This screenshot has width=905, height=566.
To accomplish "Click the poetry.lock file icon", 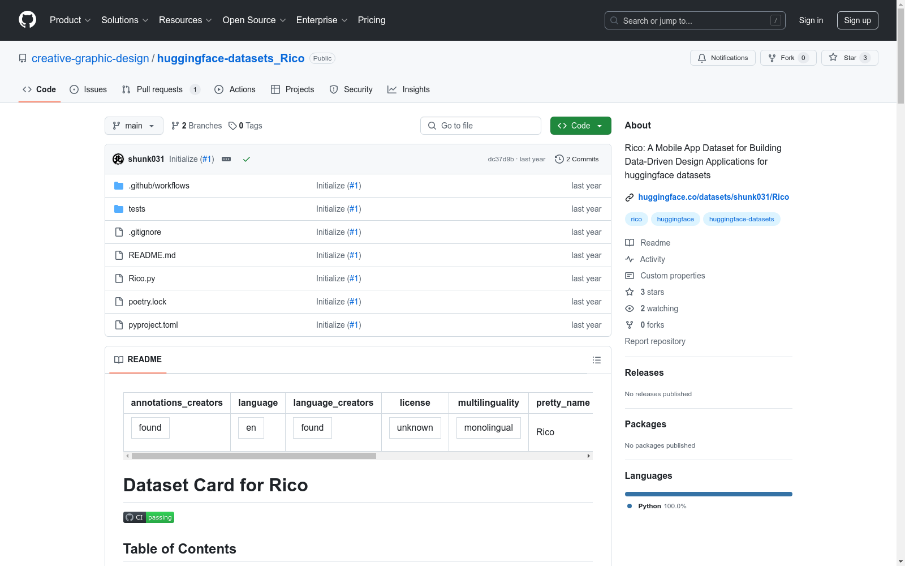I will [x=119, y=302].
